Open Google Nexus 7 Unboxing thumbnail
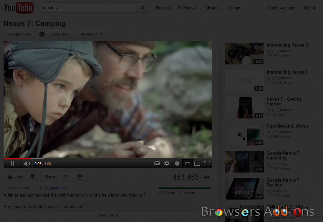 coord(244,161)
